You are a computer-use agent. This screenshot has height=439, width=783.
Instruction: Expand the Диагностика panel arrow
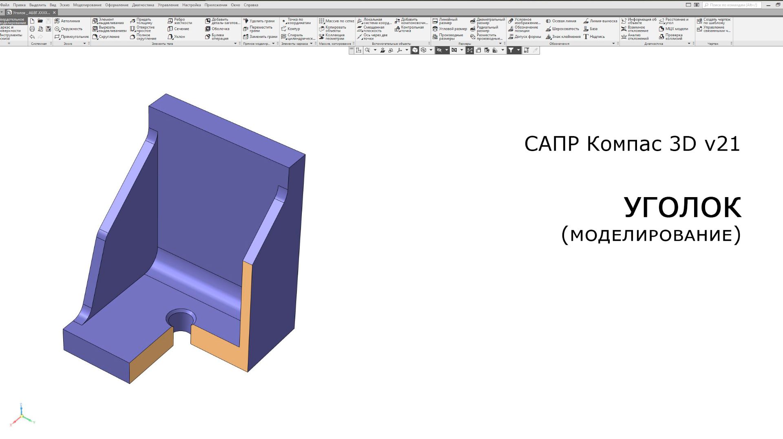click(689, 44)
